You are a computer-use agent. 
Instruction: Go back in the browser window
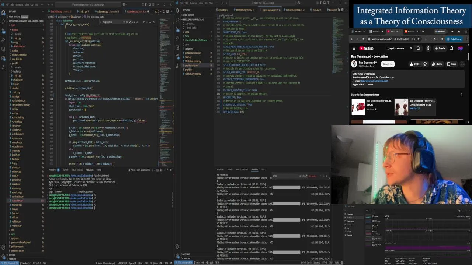352,39
